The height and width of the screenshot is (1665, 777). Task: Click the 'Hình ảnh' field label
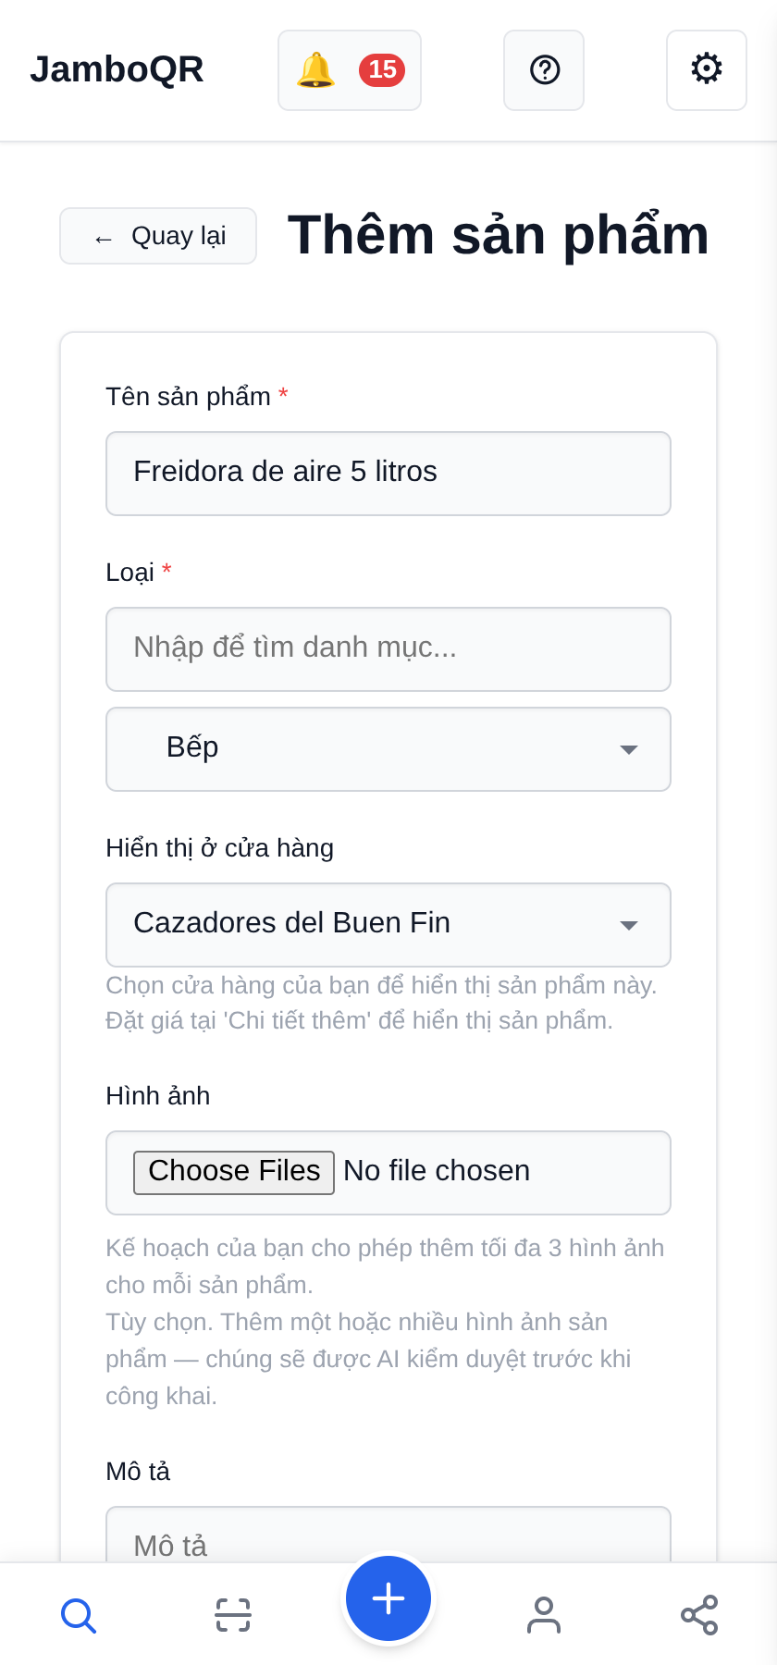[x=158, y=1096]
